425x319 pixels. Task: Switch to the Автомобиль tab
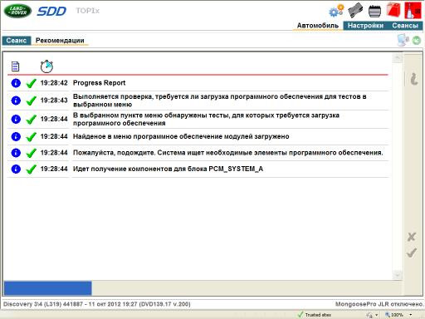318,26
